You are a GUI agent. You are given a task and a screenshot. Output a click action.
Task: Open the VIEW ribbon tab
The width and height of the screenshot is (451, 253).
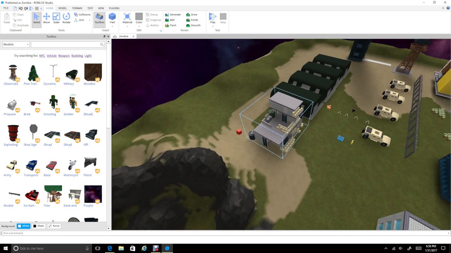[101, 8]
